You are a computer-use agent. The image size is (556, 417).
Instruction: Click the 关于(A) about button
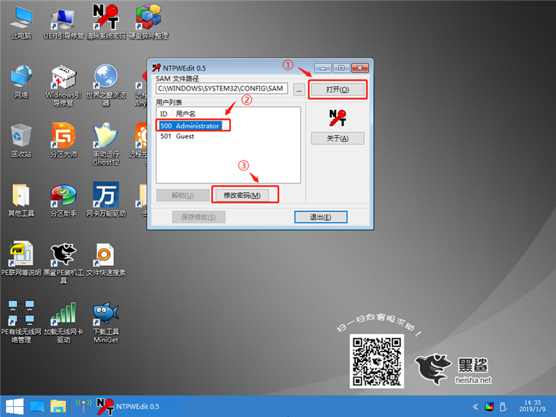(337, 138)
